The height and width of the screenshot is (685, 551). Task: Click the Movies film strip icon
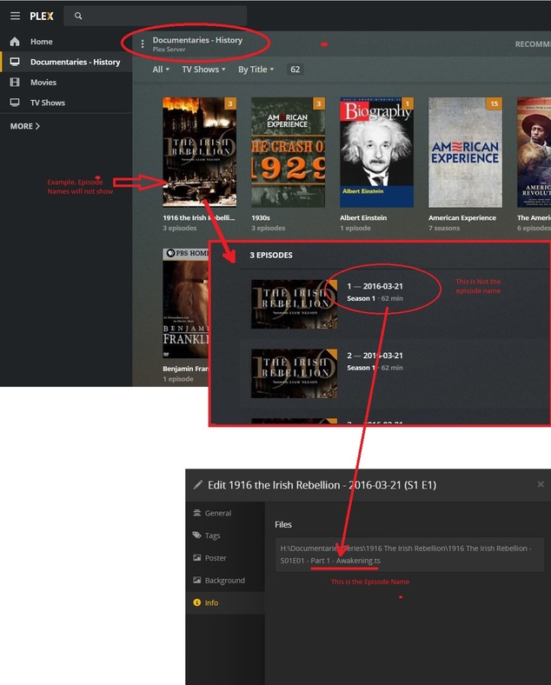[15, 82]
